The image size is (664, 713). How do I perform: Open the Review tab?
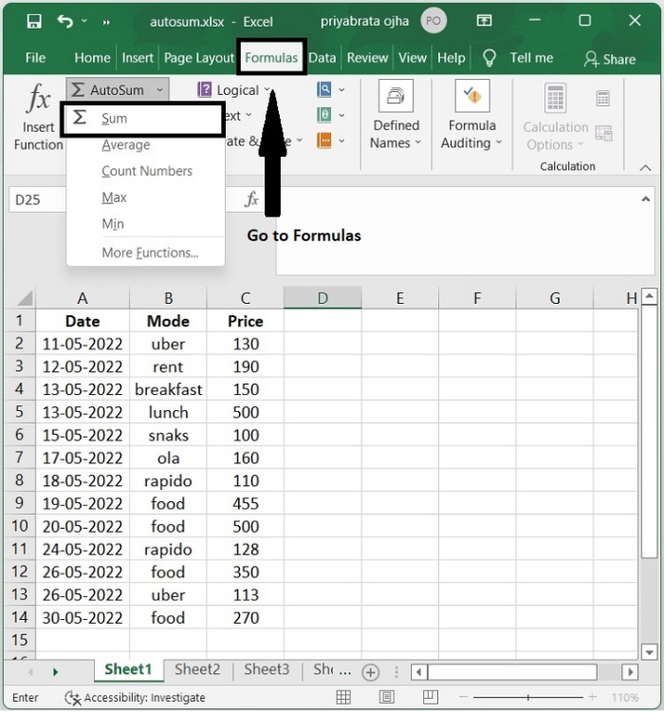[367, 58]
